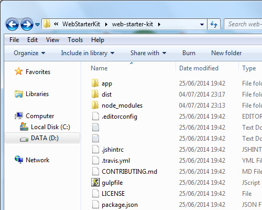Click the Favorites star icon
The height and width of the screenshot is (210, 262).
point(18,71)
